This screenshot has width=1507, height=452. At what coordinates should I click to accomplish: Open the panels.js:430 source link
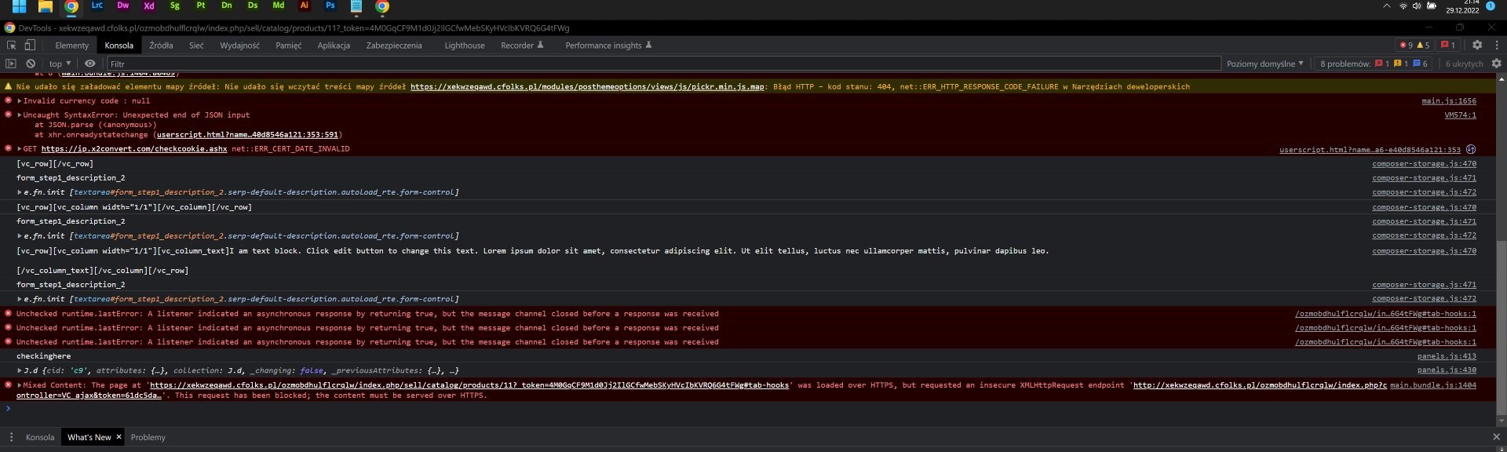(1447, 370)
